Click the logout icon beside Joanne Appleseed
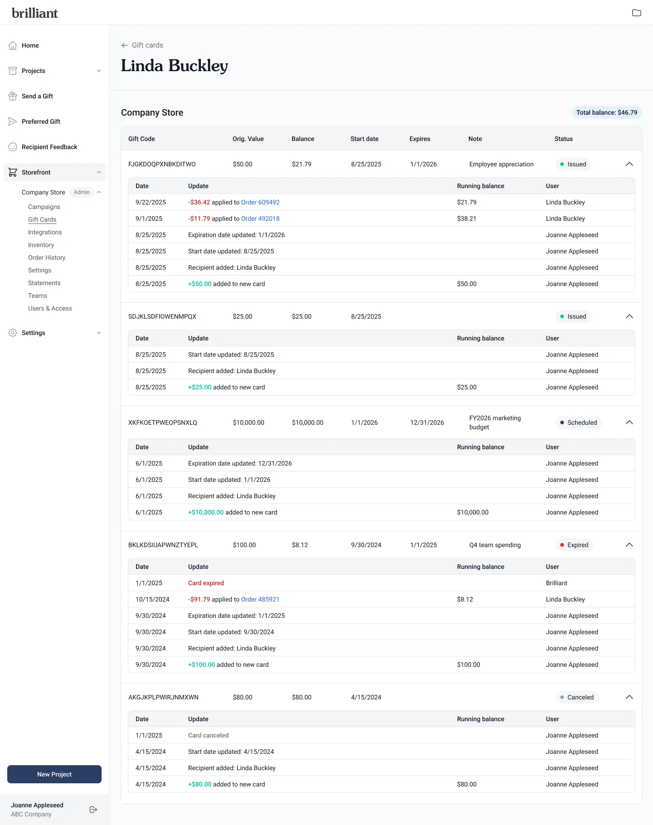653x825 pixels. (x=93, y=810)
